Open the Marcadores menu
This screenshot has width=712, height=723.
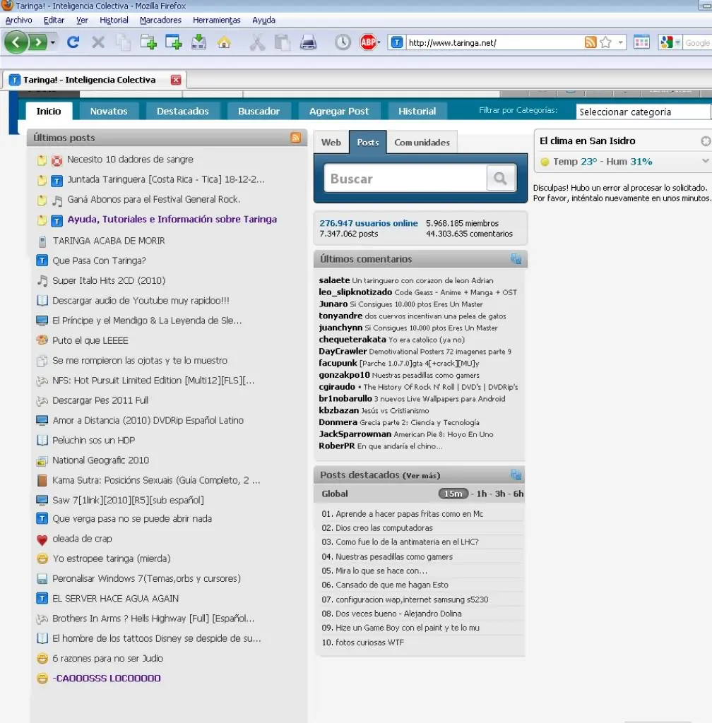pyautogui.click(x=160, y=20)
